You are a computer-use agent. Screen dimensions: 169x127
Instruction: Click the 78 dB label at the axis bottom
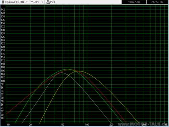tap(2, 118)
